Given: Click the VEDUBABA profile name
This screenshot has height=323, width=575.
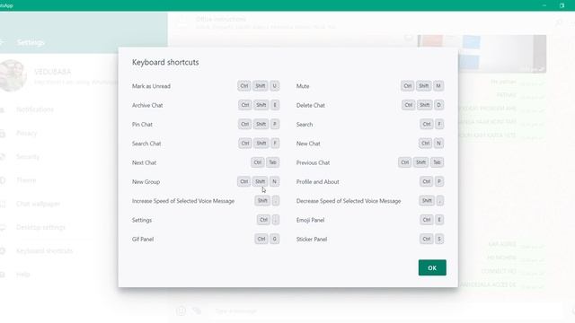Looking at the screenshot, I should pyautogui.click(x=52, y=72).
